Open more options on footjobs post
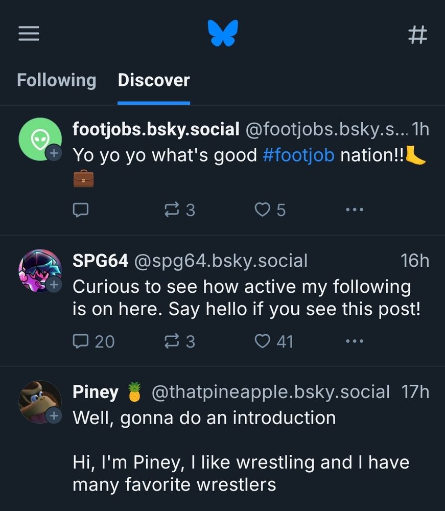445x511 pixels. pyautogui.click(x=354, y=210)
